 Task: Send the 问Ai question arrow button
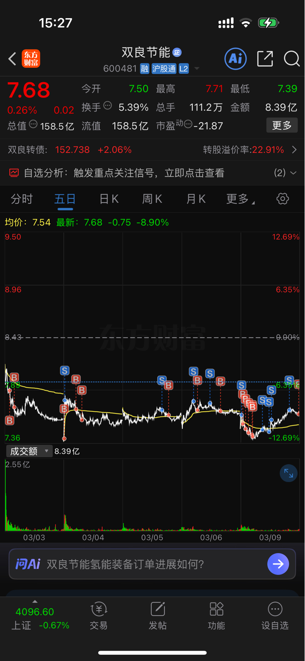coord(278,564)
